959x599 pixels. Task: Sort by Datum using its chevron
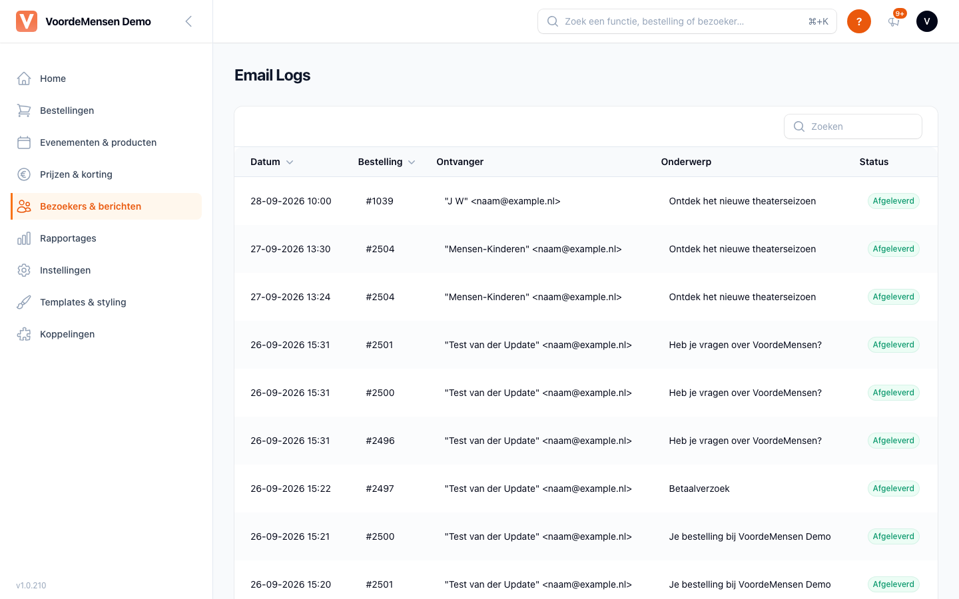coord(290,162)
